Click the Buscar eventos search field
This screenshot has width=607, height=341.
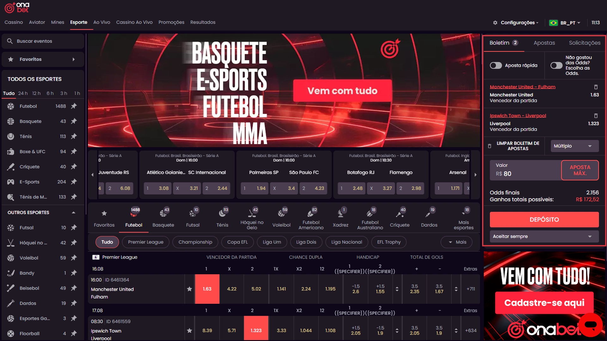click(x=43, y=41)
